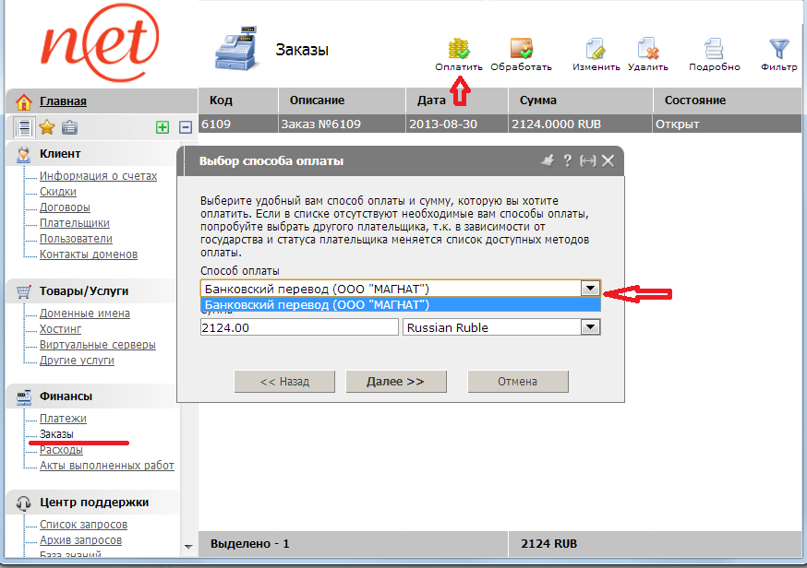This screenshot has width=807, height=568.
Task: Open the Фильтр funnel icon
Action: pyautogui.click(x=780, y=50)
